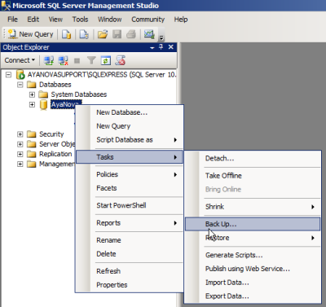Click the Print icon in toolbar

click(x=131, y=34)
